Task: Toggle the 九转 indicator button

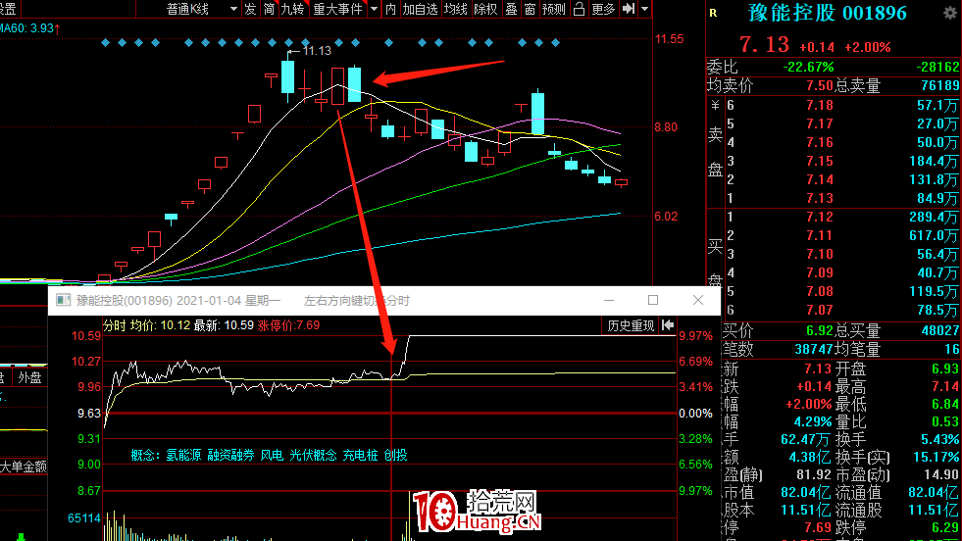Action: (x=292, y=9)
